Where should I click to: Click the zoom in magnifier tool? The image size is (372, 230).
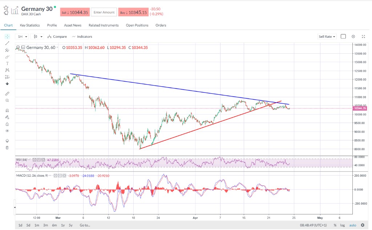(7, 100)
